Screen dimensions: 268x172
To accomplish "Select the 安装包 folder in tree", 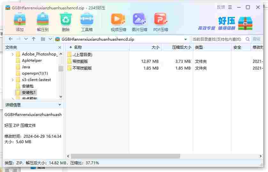I will click(27, 86).
